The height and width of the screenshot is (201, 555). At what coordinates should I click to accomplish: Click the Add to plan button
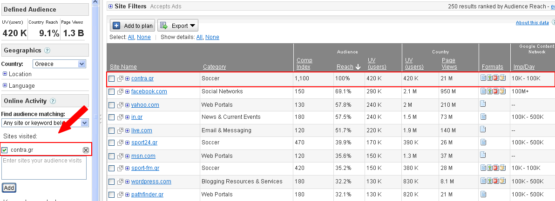[x=132, y=26]
